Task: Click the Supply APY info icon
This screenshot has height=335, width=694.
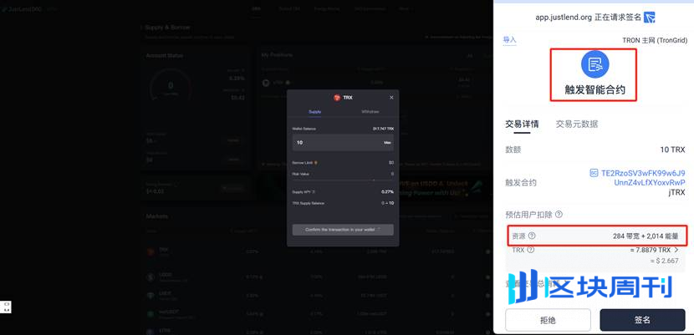Action: [x=314, y=192]
